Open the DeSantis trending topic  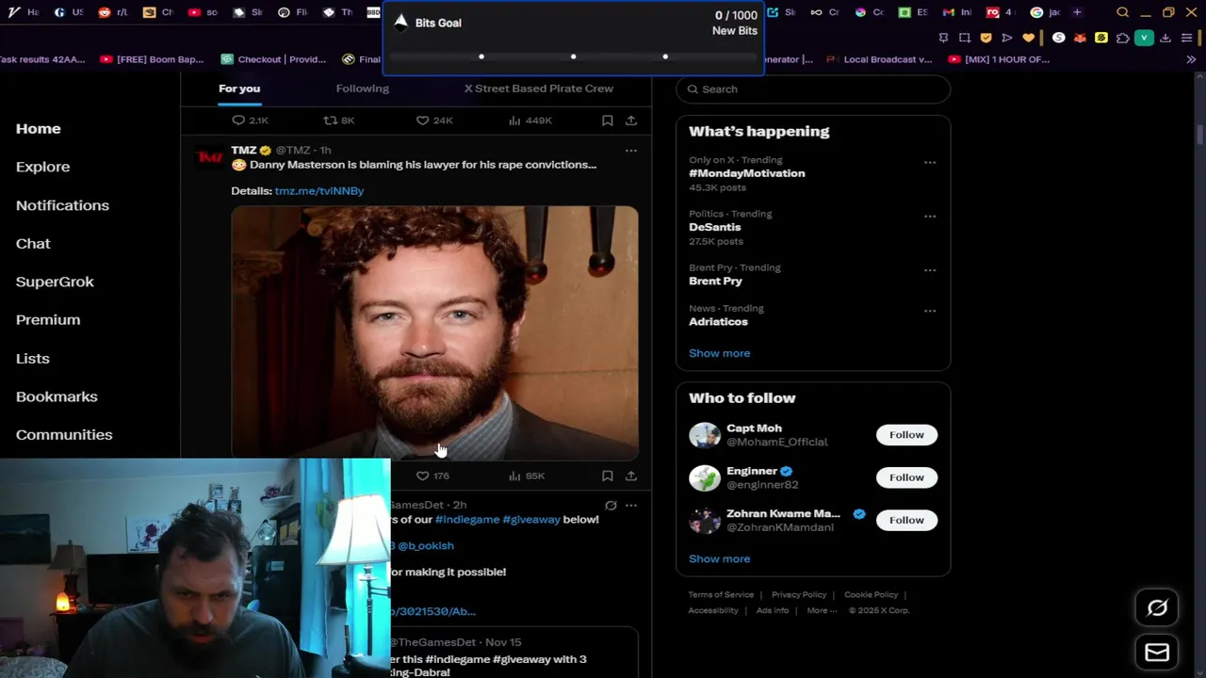715,227
